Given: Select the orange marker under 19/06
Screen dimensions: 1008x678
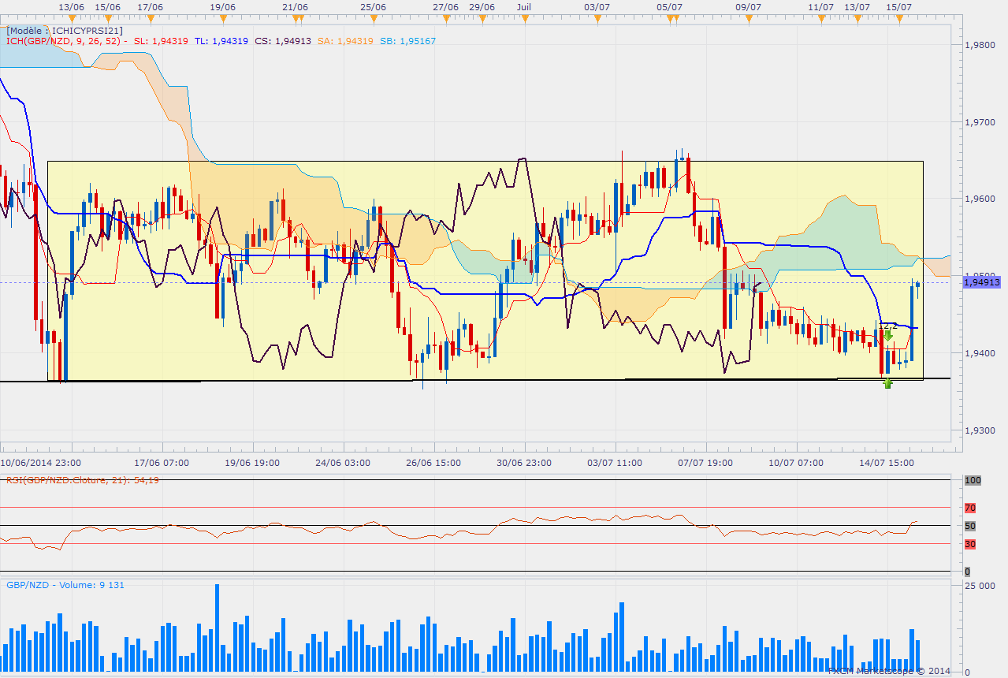Looking at the screenshot, I should [223, 18].
